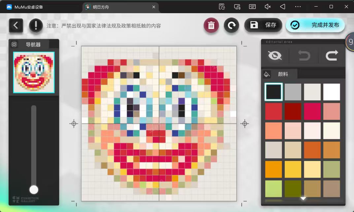
Task: Pick the burnt orange swatch
Action: pyautogui.click(x=312, y=150)
